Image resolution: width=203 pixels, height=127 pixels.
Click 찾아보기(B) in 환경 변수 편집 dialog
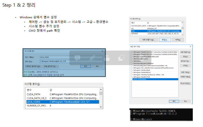click(x=185, y=61)
